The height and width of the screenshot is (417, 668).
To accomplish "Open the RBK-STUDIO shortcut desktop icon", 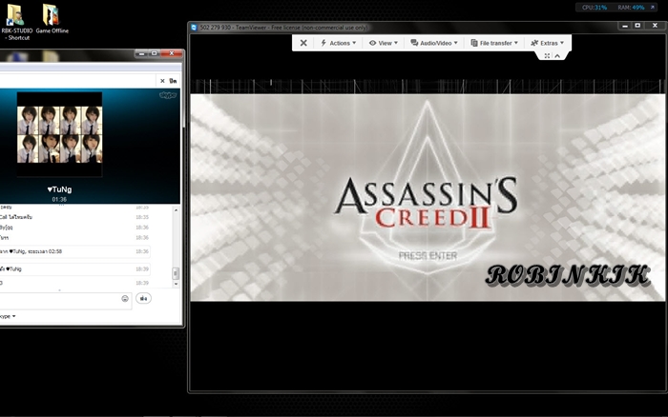I will click(16, 21).
